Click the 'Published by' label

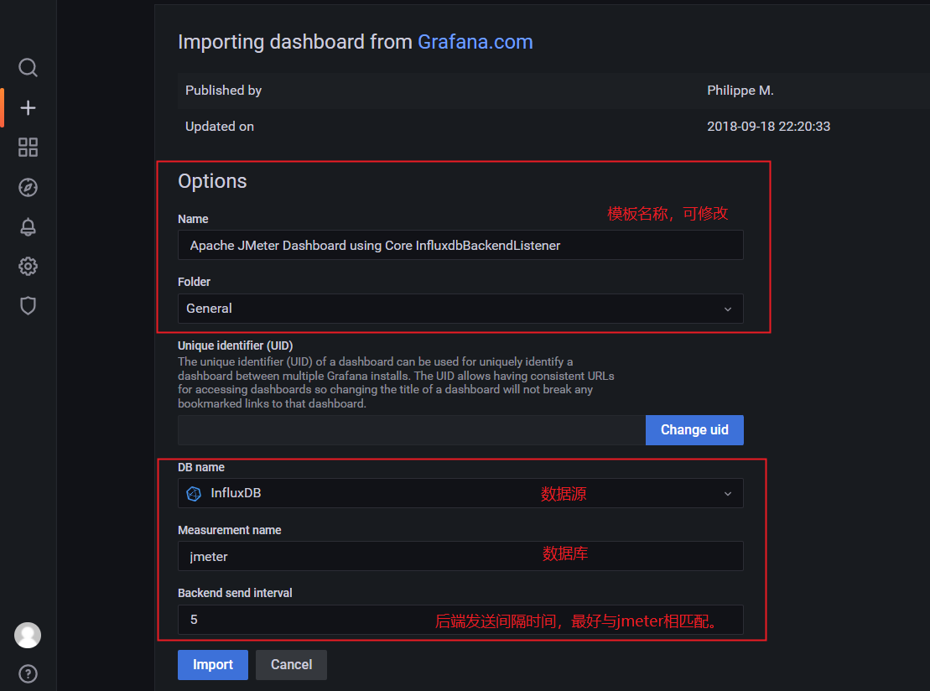pyautogui.click(x=223, y=91)
